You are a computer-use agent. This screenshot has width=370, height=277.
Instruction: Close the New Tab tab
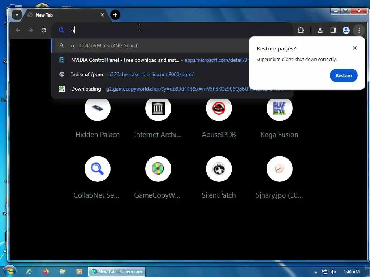[x=102, y=15]
